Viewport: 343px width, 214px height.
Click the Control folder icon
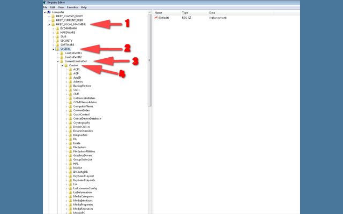coord(66,65)
